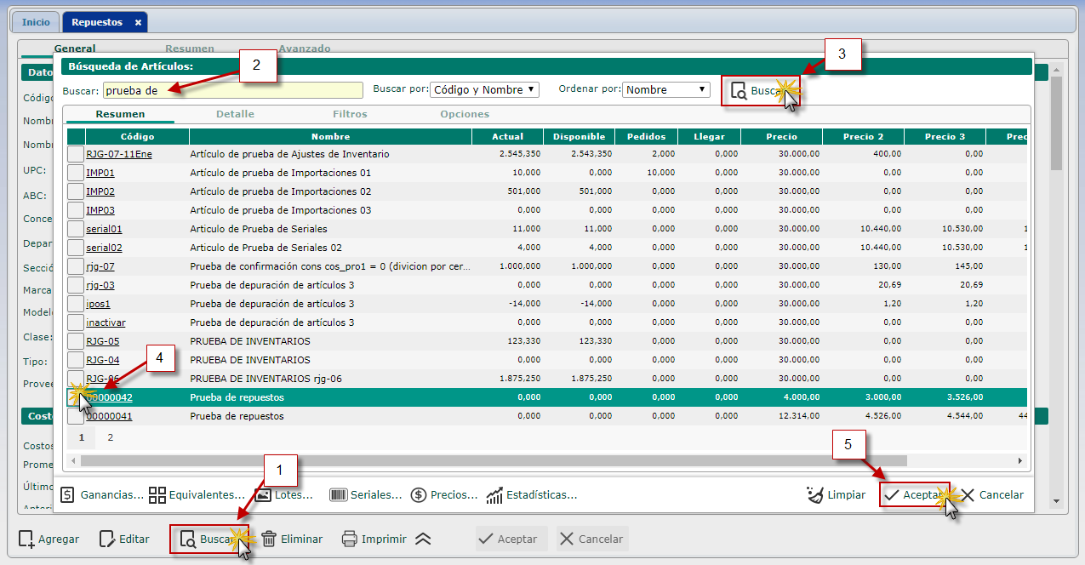1085x565 pixels.
Task: Switch to the Detalle tab
Action: (235, 114)
